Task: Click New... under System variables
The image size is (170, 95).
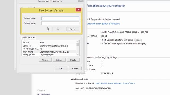Action: [x=45, y=60]
